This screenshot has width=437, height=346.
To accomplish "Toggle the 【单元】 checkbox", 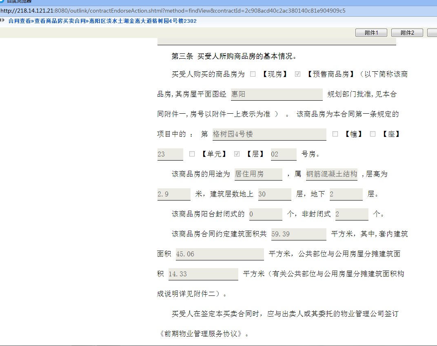I will click(x=192, y=154).
